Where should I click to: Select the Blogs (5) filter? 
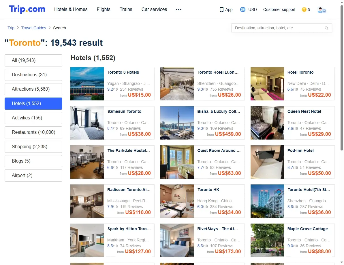click(33, 161)
